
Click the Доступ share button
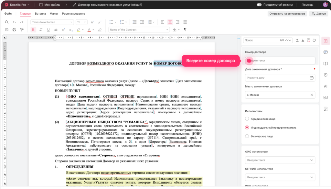(x=319, y=14)
